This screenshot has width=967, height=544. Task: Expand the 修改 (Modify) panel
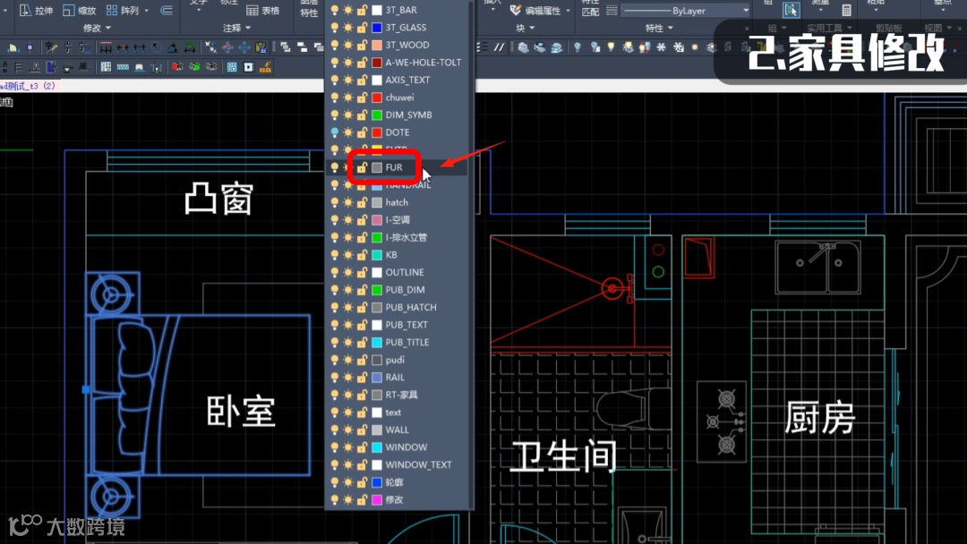(97, 28)
